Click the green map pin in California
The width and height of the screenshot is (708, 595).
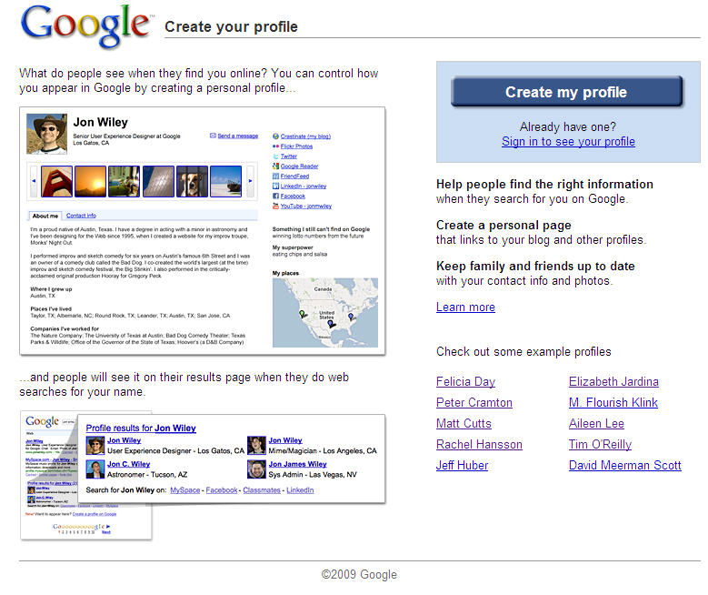coord(302,313)
